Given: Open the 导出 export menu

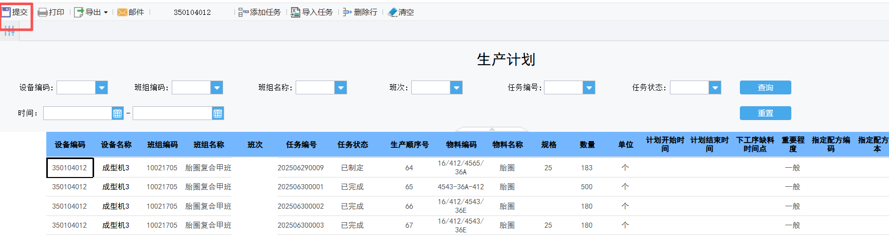Looking at the screenshot, I should point(91,12).
